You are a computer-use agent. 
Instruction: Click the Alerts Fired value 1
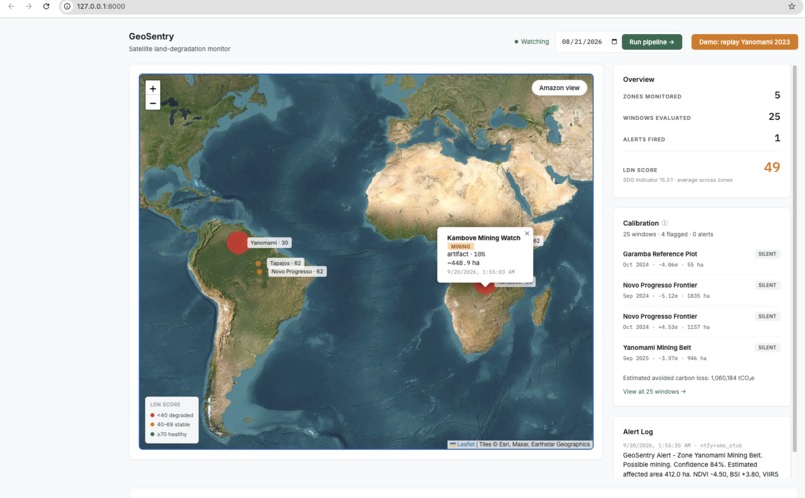[777, 138]
